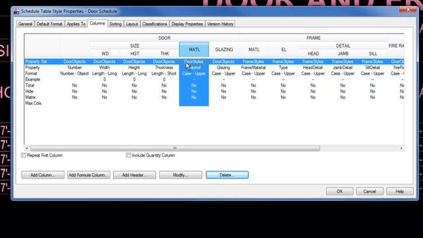The height and width of the screenshot is (238, 423).
Task: Click the Number - Object format cell
Action: pyautogui.click(x=75, y=73)
